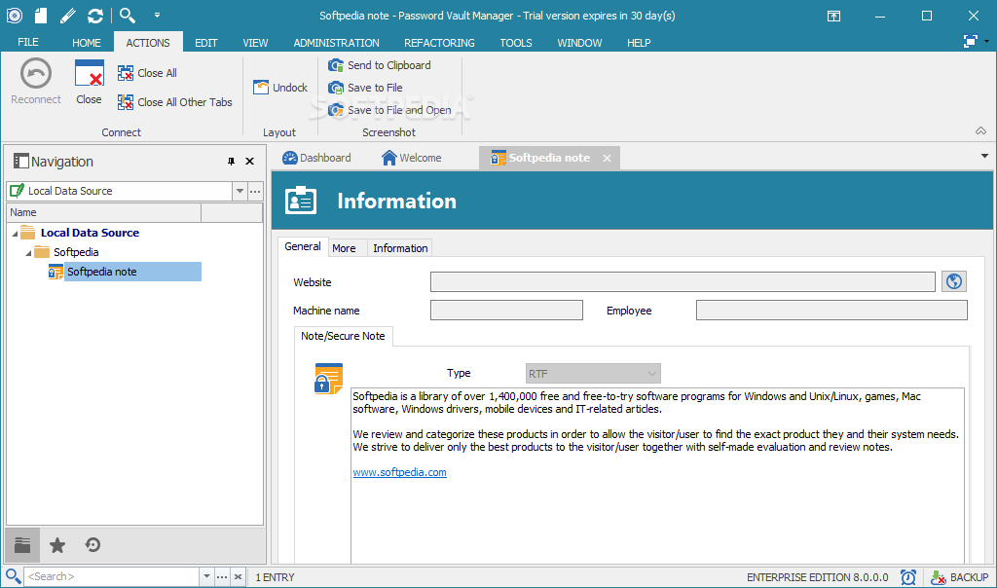Viewport: 997px width, 588px height.
Task: Select the More sub-tab
Action: point(344,248)
